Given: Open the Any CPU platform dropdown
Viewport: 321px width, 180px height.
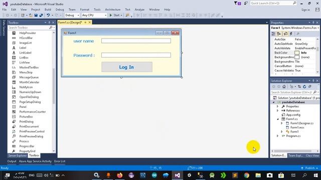Looking at the screenshot, I should click(94, 15).
